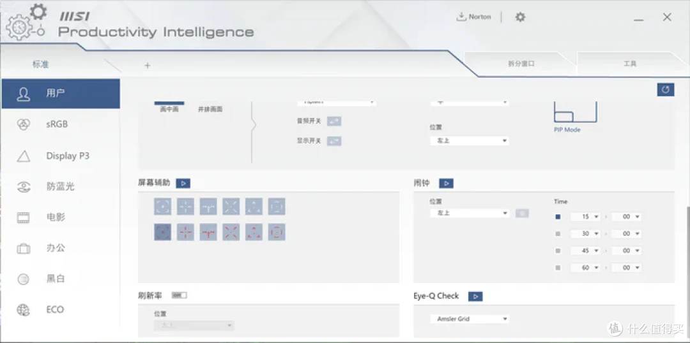This screenshot has height=343, width=690.
Task: Select the white dashed-circle crosshair icon
Action: (277, 206)
